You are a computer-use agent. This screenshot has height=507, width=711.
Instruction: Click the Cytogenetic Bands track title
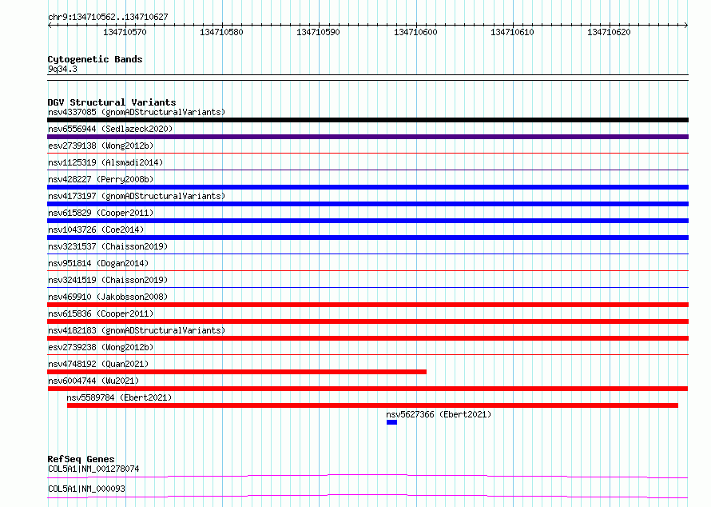95,59
